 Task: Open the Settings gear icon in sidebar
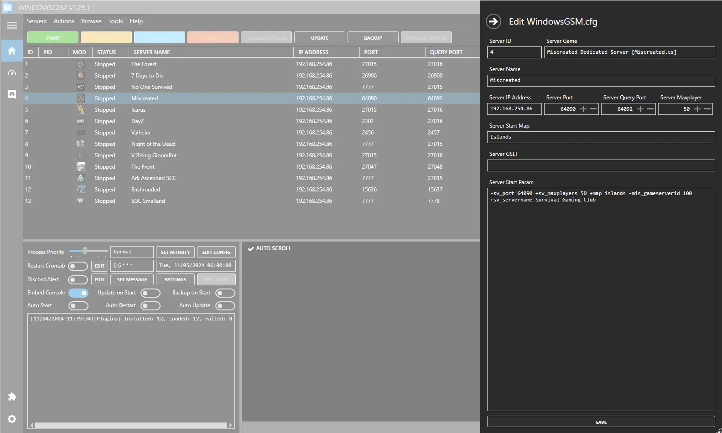12,419
